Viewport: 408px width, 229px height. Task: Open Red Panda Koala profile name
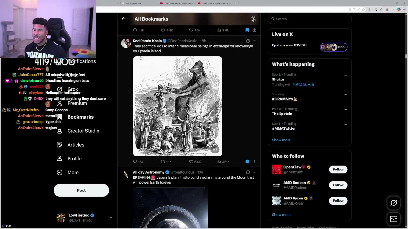pyautogui.click(x=147, y=41)
